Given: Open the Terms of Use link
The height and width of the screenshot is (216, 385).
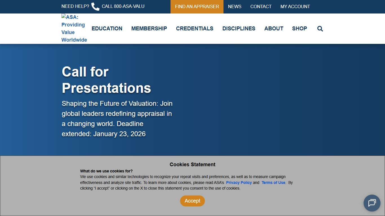Looking at the screenshot, I should point(273,183).
